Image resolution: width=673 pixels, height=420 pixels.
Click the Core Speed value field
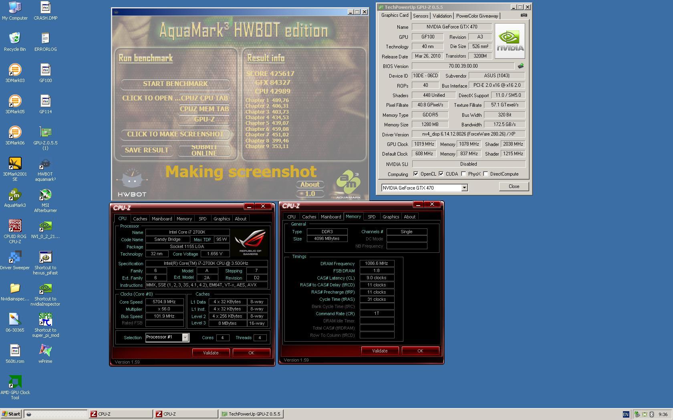(x=165, y=302)
